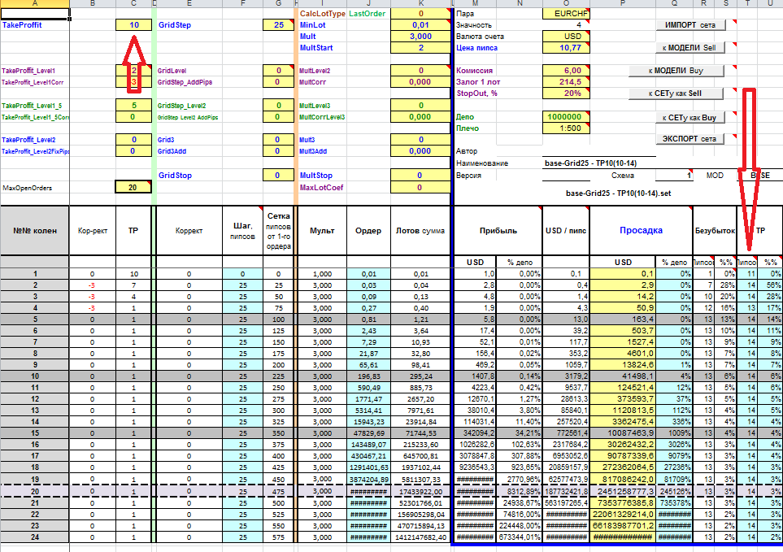Select the Цена пипса value 10,77
The image size is (783, 552).
tap(566, 48)
